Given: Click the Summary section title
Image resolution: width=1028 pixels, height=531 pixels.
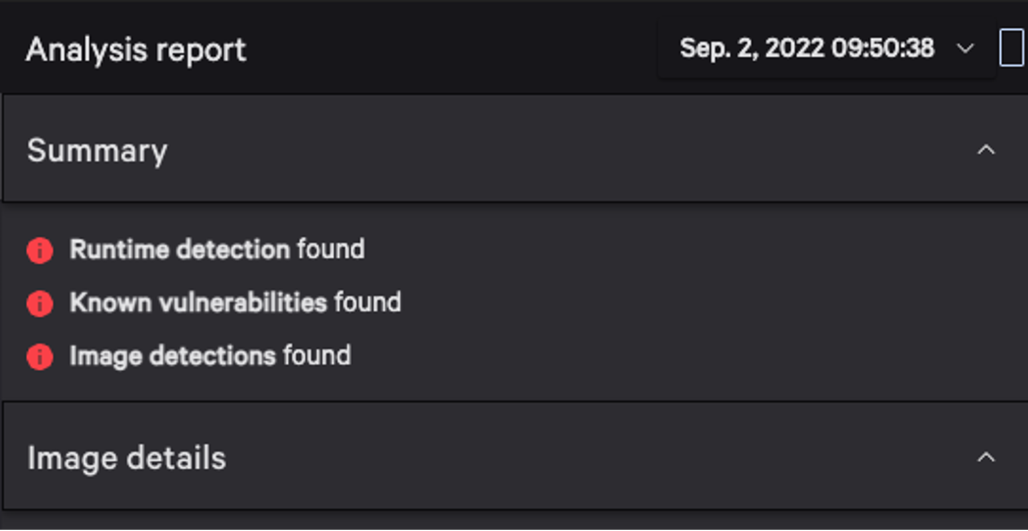Looking at the screenshot, I should [97, 151].
